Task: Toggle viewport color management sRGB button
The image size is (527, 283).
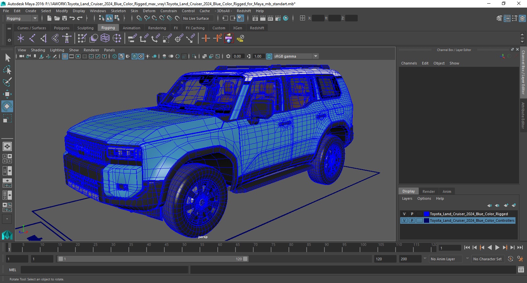Action: 269,56
